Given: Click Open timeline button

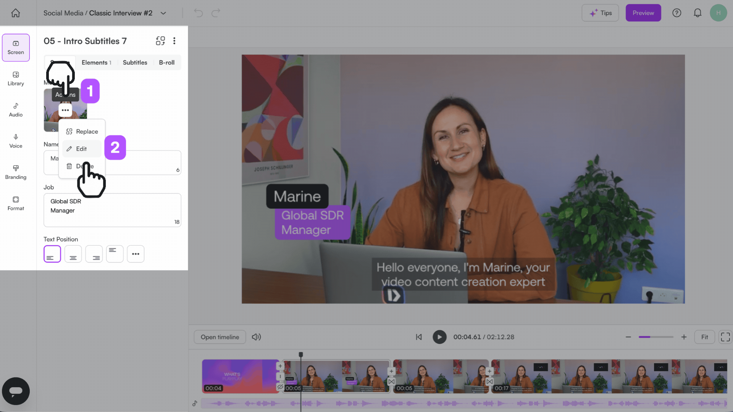Looking at the screenshot, I should (220, 337).
